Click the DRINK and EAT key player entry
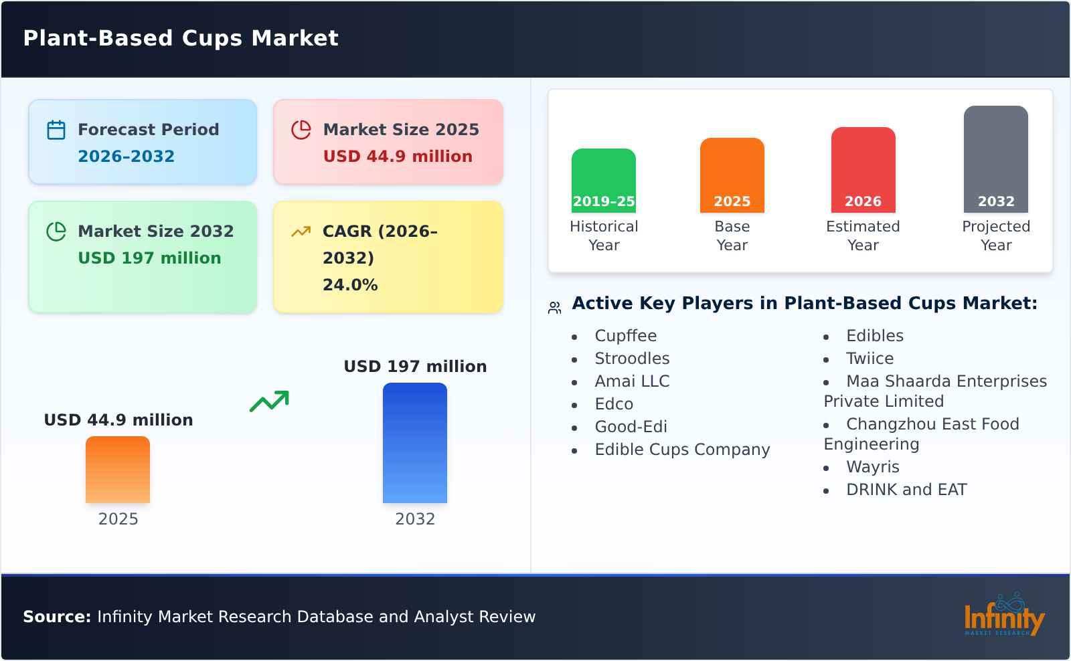Screen dimensions: 1071x661 pyautogui.click(x=906, y=489)
